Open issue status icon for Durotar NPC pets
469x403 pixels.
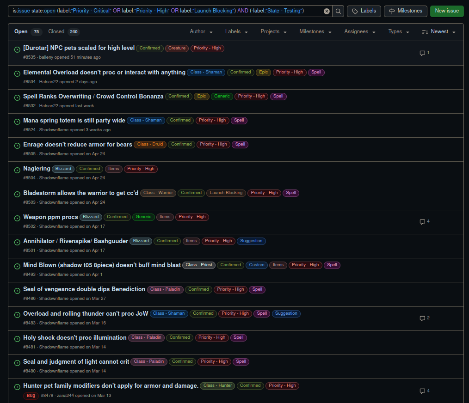tap(18, 49)
